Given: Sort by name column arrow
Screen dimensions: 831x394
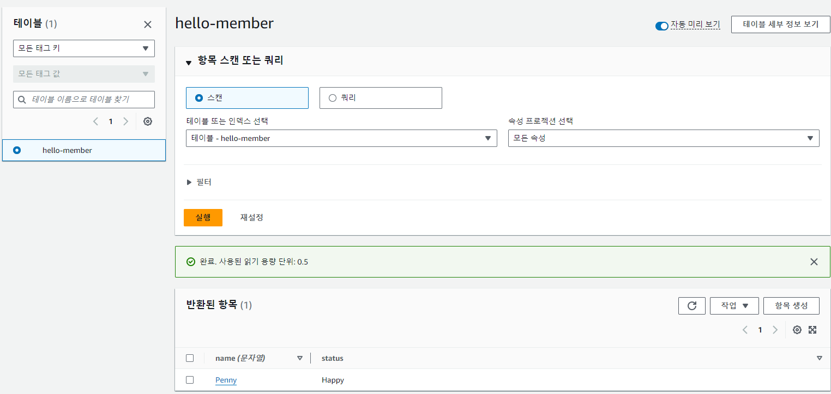Looking at the screenshot, I should [299, 358].
